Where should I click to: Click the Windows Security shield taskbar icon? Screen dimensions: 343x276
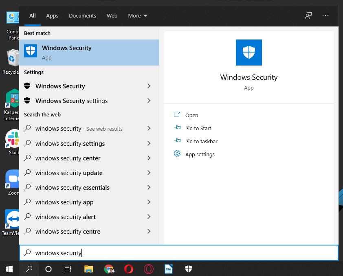click(188, 269)
